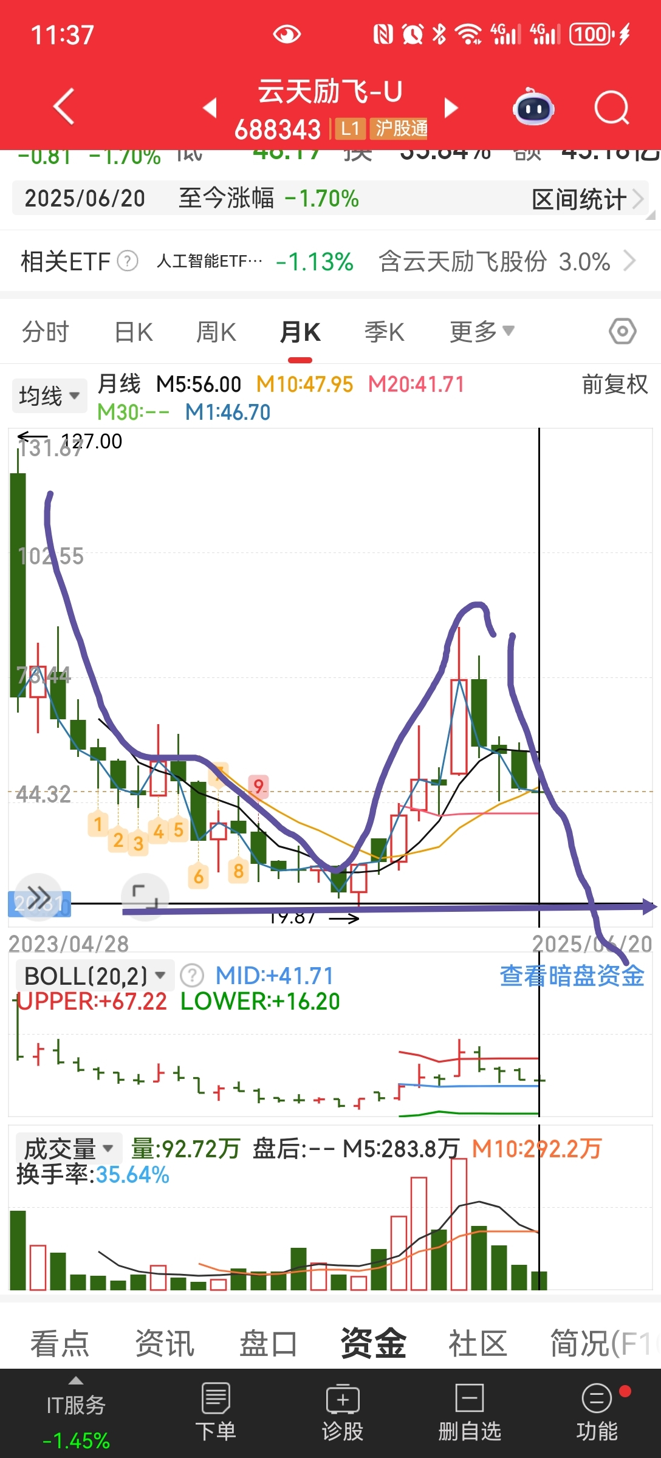The image size is (661, 1458).
Task: Switch to 季K chart tab
Action: (x=385, y=332)
